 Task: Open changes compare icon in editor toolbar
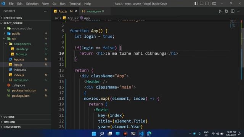tap(226, 11)
